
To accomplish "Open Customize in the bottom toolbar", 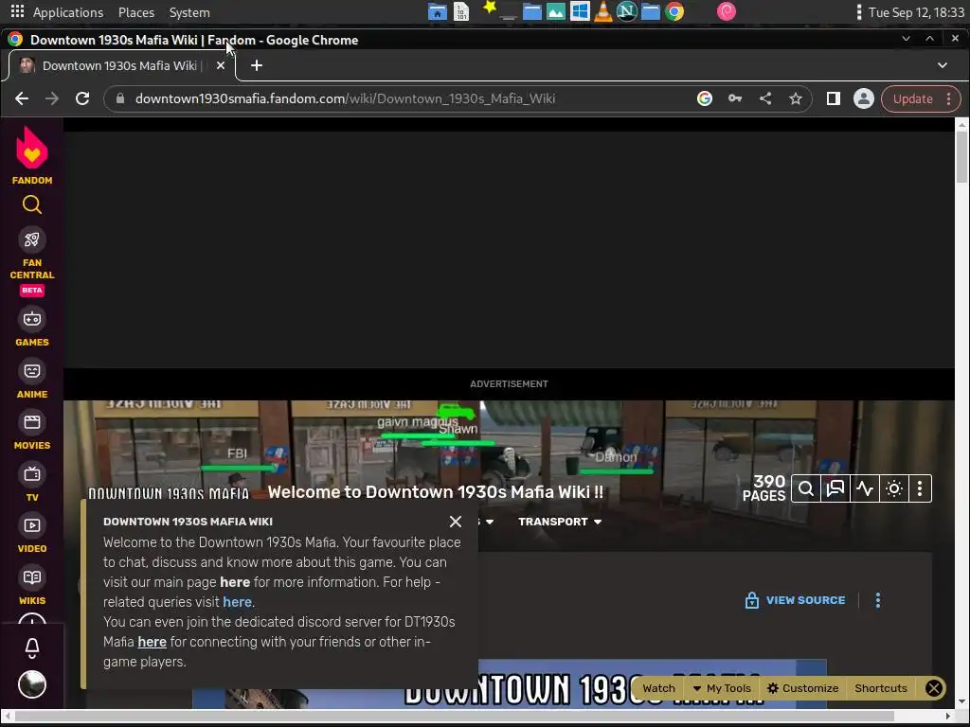I will tap(803, 688).
